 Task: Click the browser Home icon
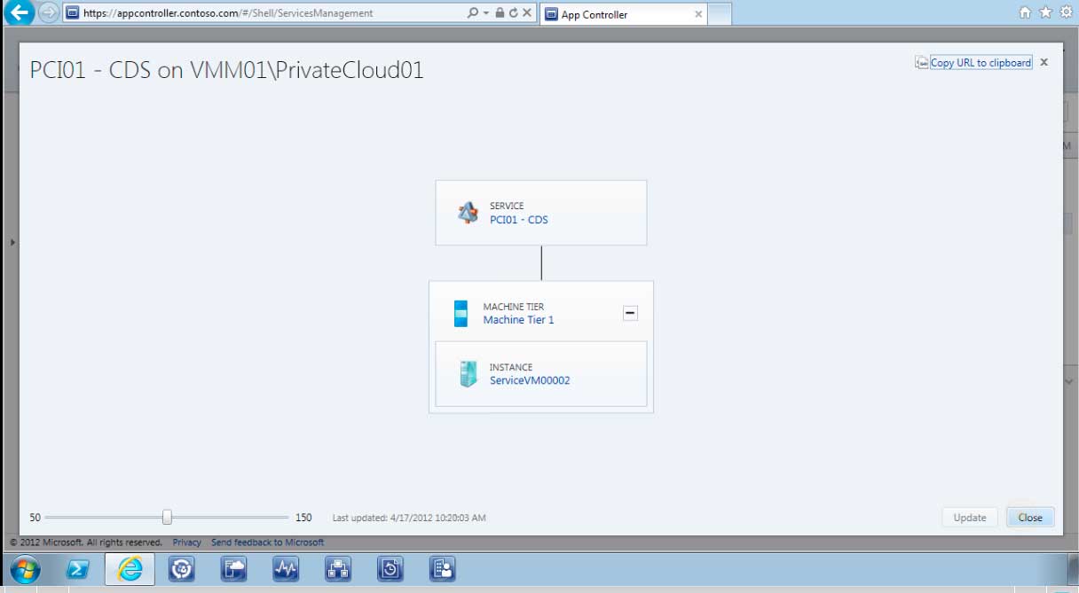click(1026, 12)
